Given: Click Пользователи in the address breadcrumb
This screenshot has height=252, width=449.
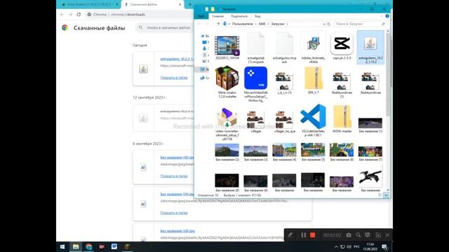Looking at the screenshot, I should (243, 24).
